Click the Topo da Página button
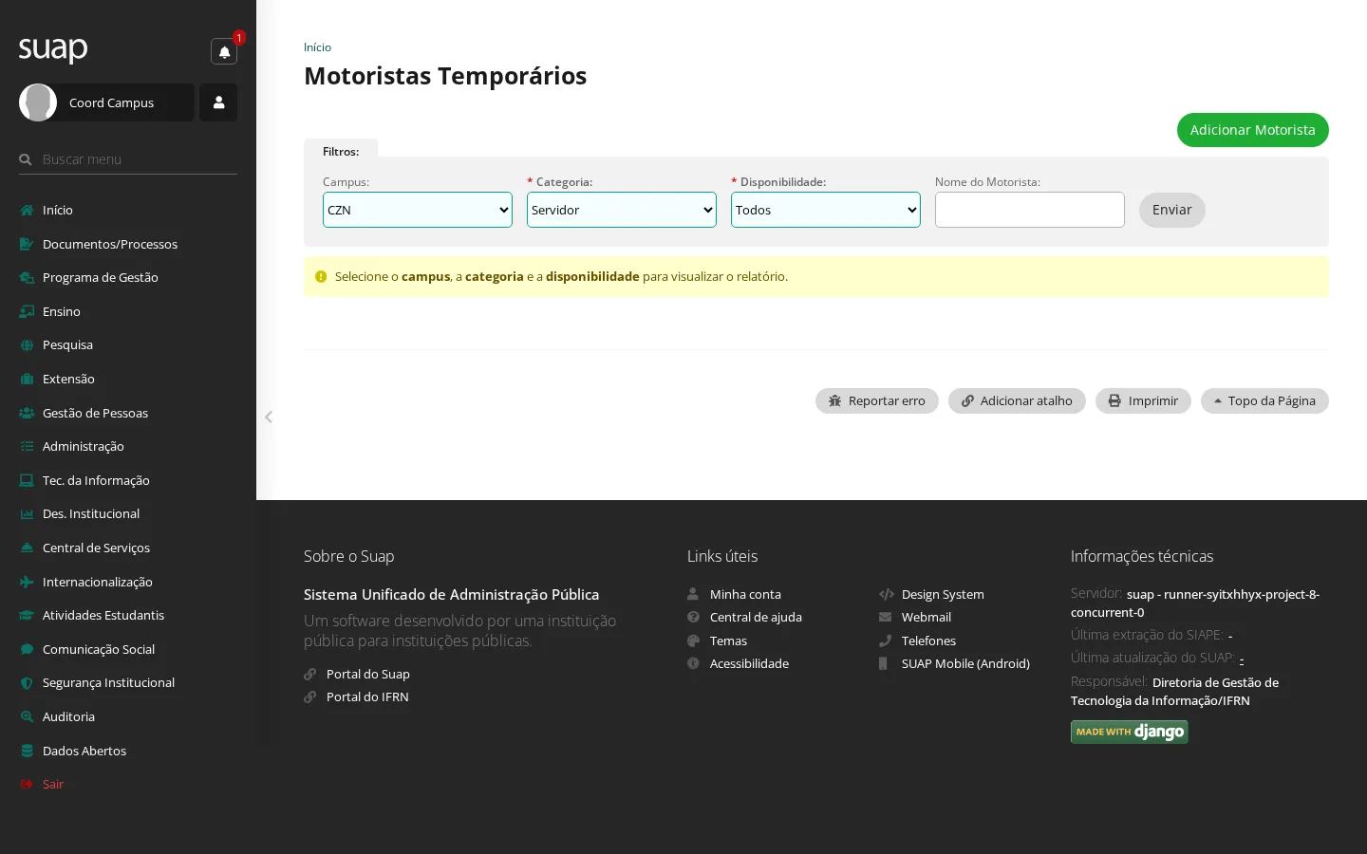The width and height of the screenshot is (1367, 854). click(1264, 400)
